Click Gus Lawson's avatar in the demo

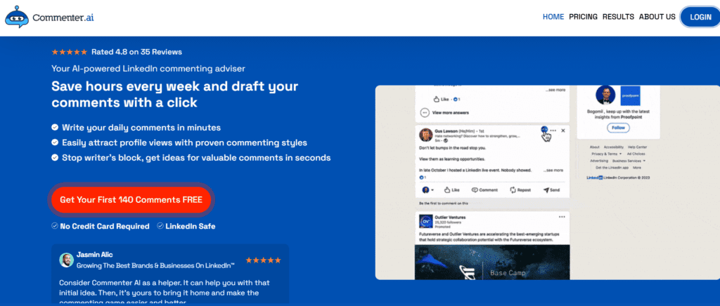click(425, 135)
